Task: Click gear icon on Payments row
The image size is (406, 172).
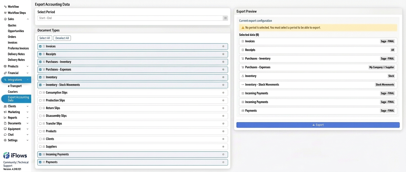Action: click(x=223, y=162)
